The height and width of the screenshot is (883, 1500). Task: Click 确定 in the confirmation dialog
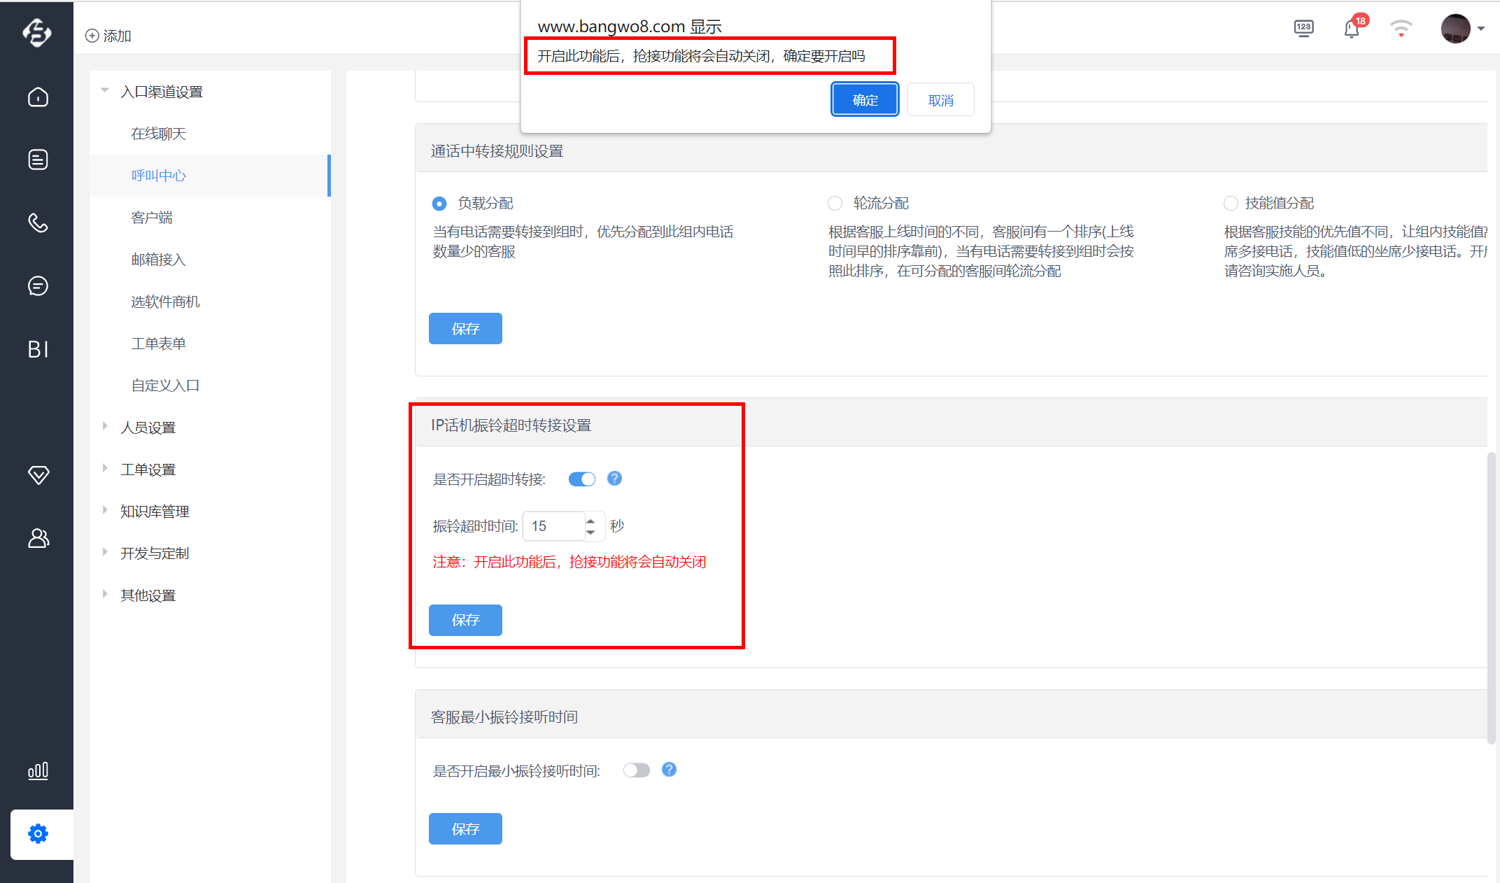(x=865, y=100)
